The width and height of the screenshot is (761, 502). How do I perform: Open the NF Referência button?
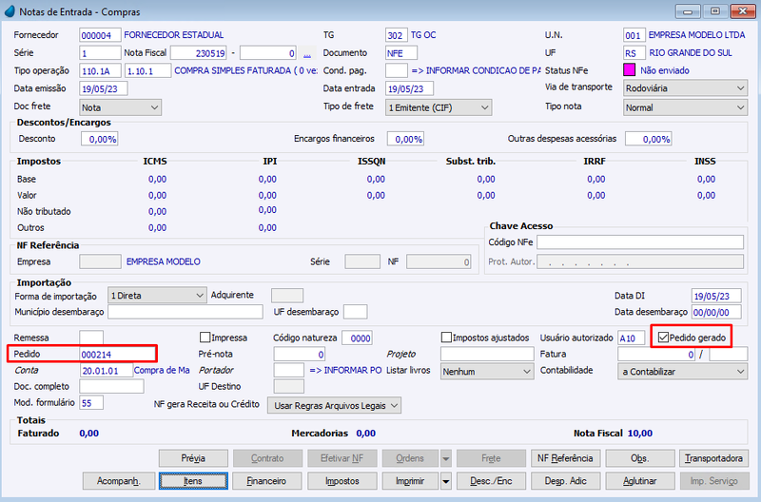565,458
